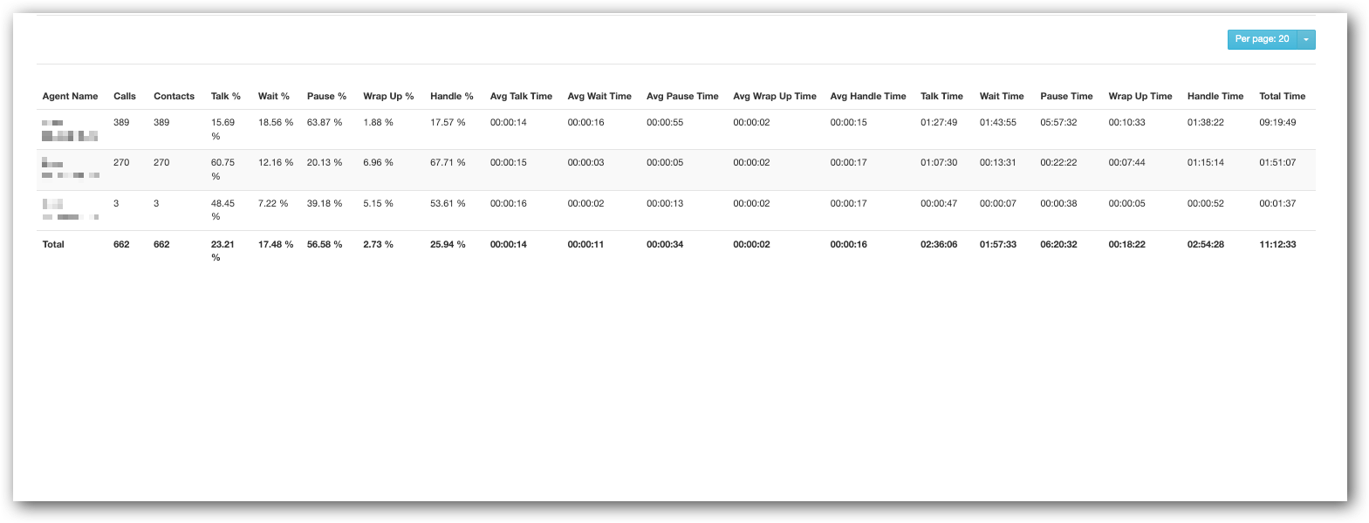Expand the Per page dropdown caret
Image resolution: width=1369 pixels, height=523 pixels.
pos(1306,39)
